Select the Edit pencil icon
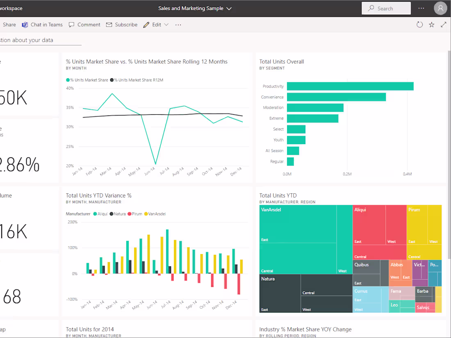The height and width of the screenshot is (338, 451). point(146,25)
